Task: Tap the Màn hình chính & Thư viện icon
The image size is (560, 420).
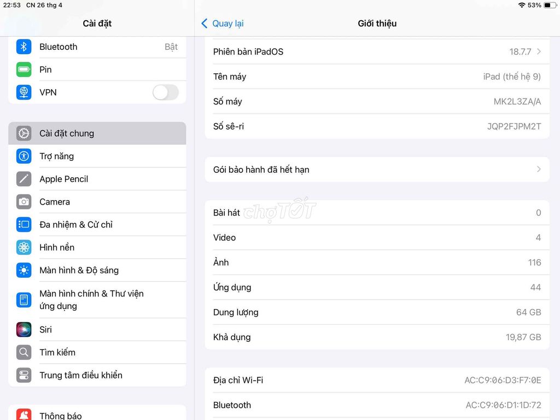Action: (24, 300)
